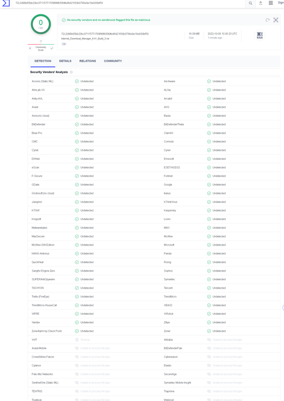This screenshot has width=284, height=401.
Task: Click the check icon in ClamAV row
Action: point(209,133)
